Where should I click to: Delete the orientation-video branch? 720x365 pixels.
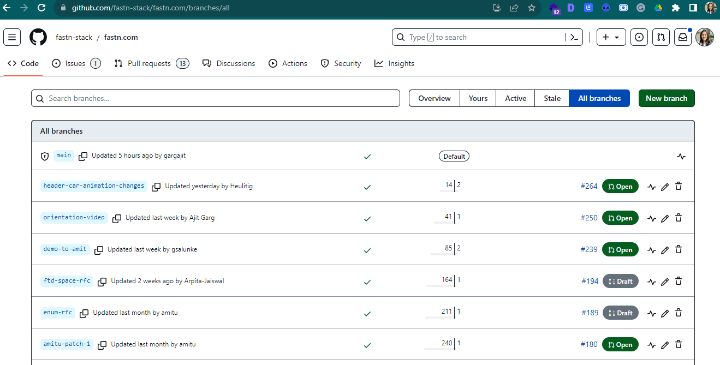pyautogui.click(x=679, y=218)
